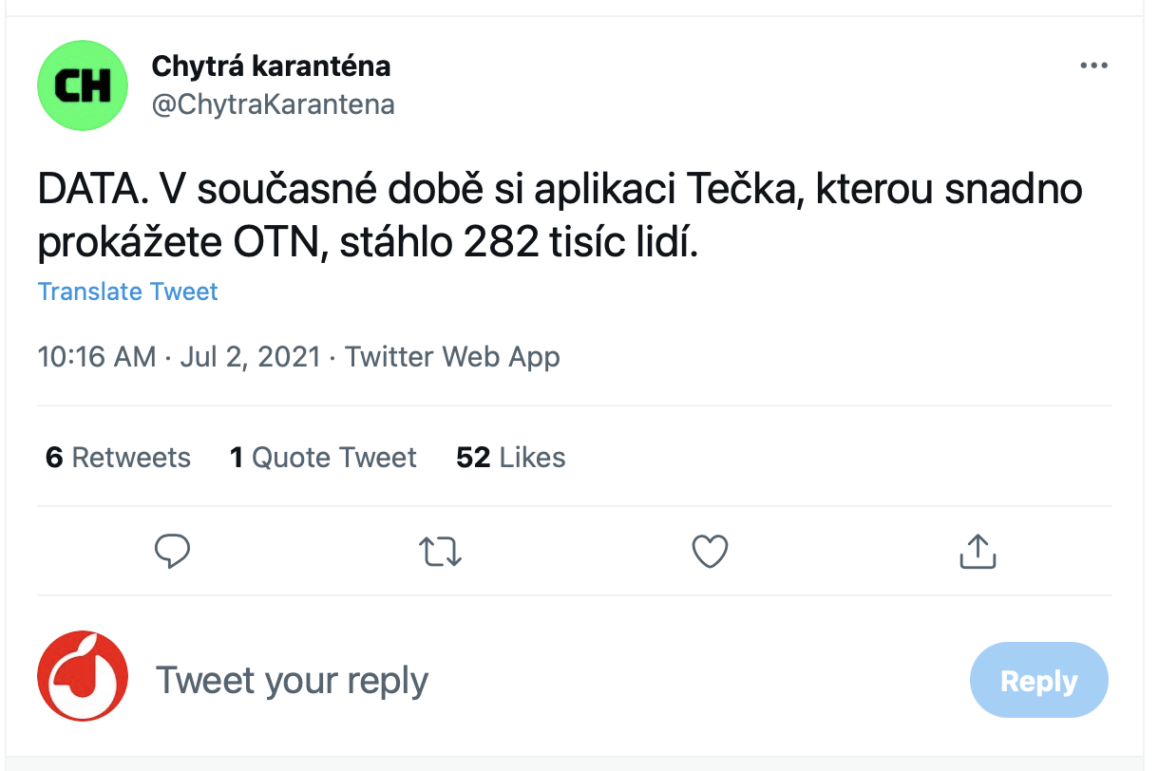Open the share tweet icon
Image resolution: width=1159 pixels, height=771 pixels.
click(x=978, y=551)
